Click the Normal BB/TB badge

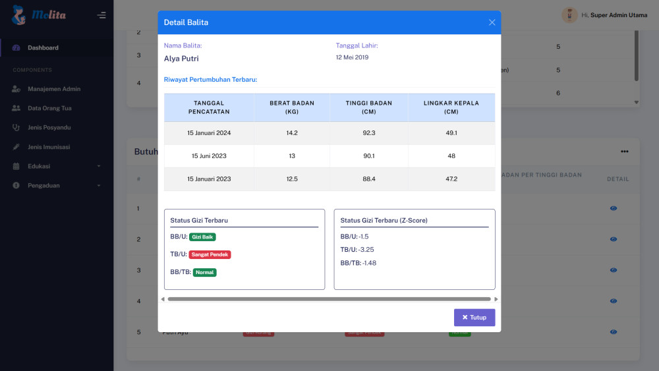tap(205, 272)
